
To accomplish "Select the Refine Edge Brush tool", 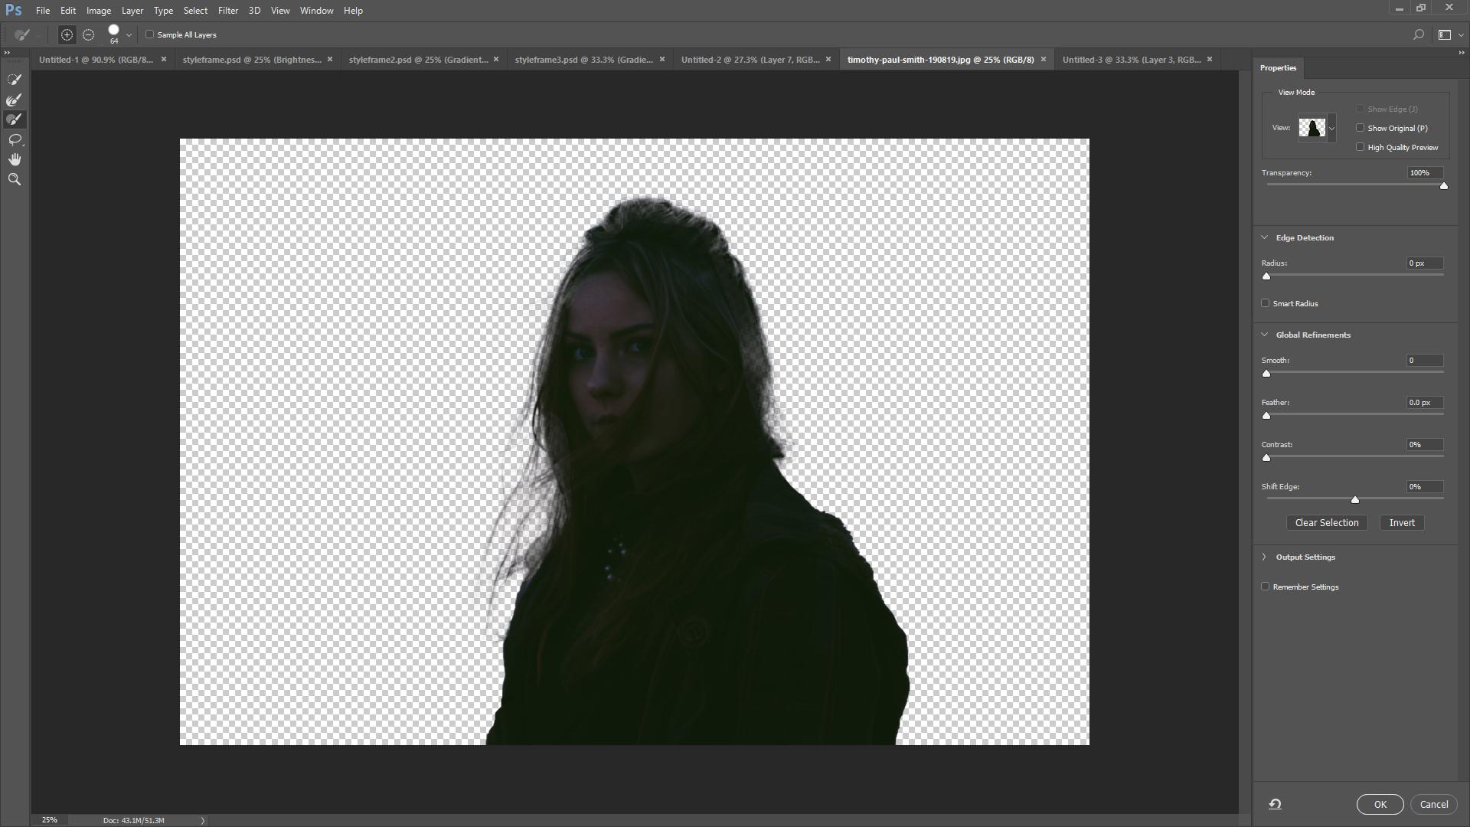I will coord(15,100).
